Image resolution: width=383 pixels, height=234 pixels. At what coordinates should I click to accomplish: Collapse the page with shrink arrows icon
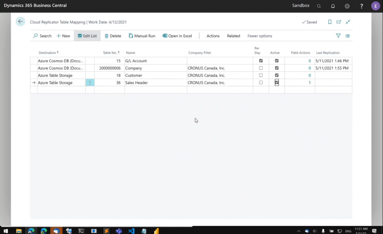click(x=348, y=22)
